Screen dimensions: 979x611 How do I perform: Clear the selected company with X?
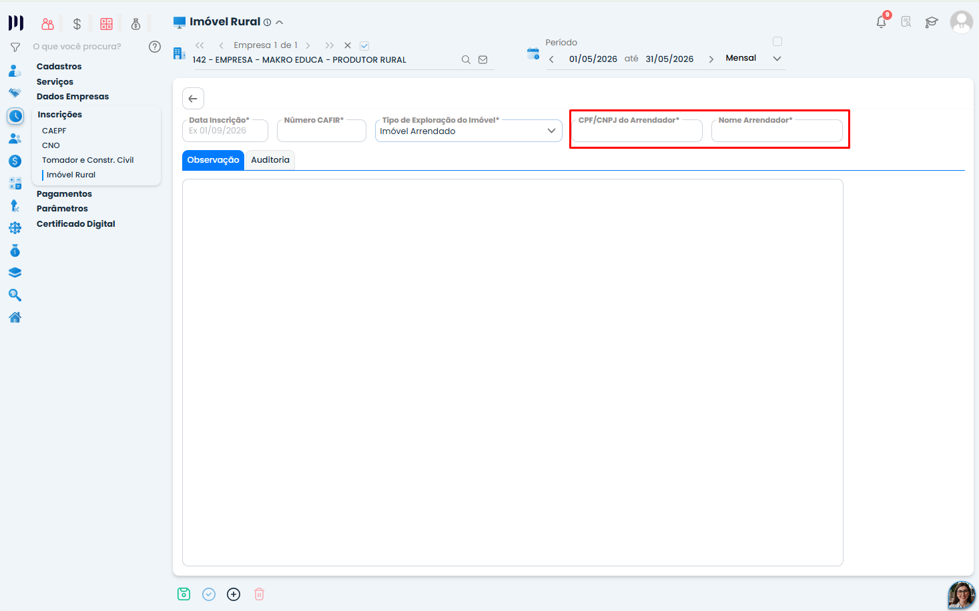(x=348, y=45)
